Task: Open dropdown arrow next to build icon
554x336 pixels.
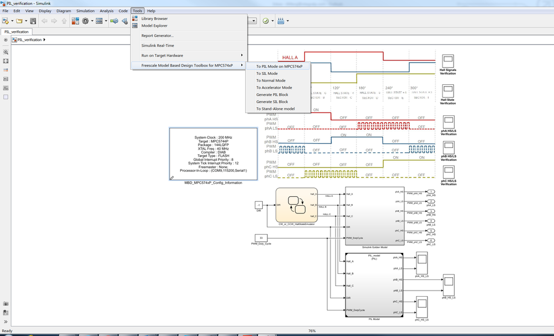Action: pyautogui.click(x=288, y=21)
